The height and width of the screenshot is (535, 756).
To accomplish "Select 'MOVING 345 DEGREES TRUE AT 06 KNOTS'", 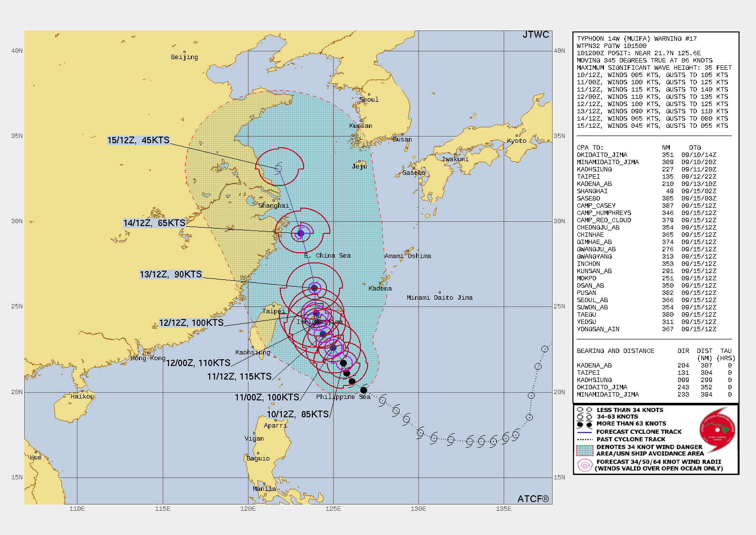I will click(x=645, y=61).
